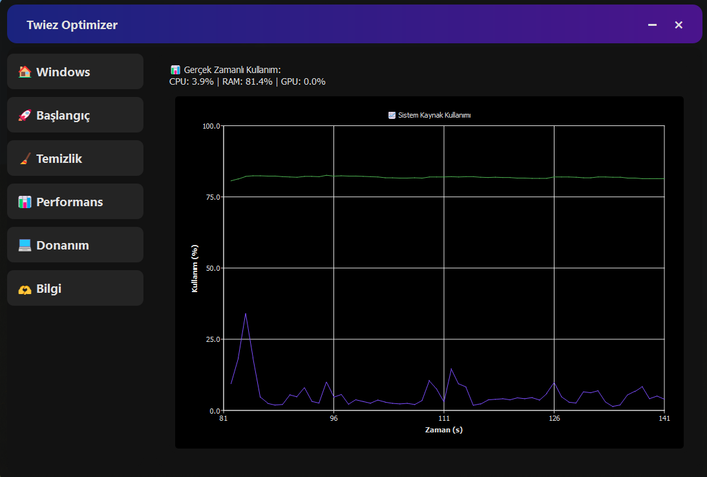Click the green RAM usage line
The image size is (707, 477).
point(444,177)
